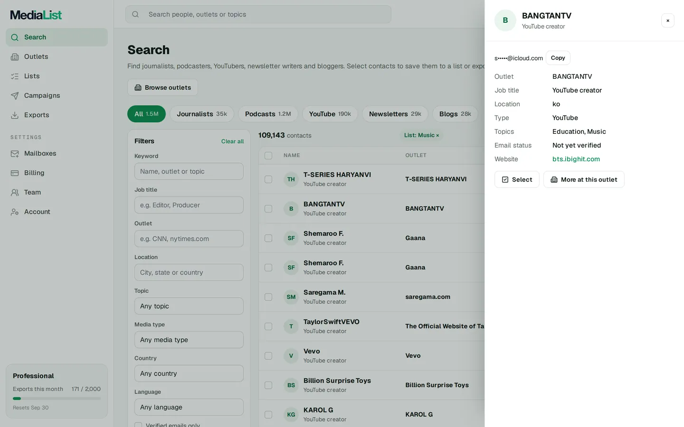Go to Lists in the sidebar
Viewport: 684px width, 427px height.
tap(57, 76)
